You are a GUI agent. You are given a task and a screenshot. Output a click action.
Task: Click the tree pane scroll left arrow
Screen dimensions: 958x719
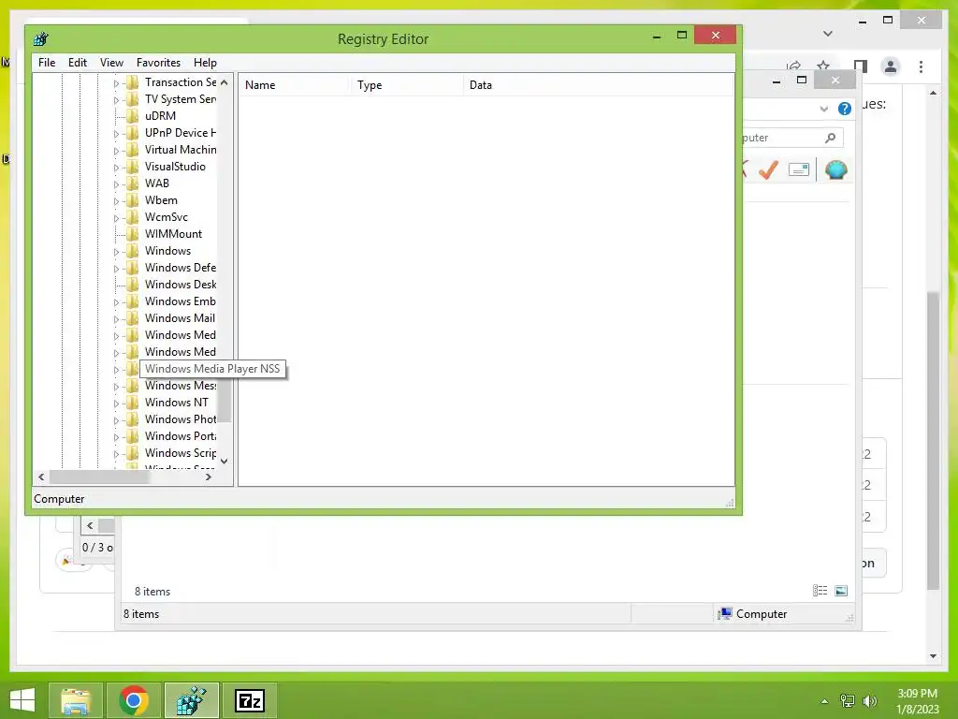tap(41, 477)
